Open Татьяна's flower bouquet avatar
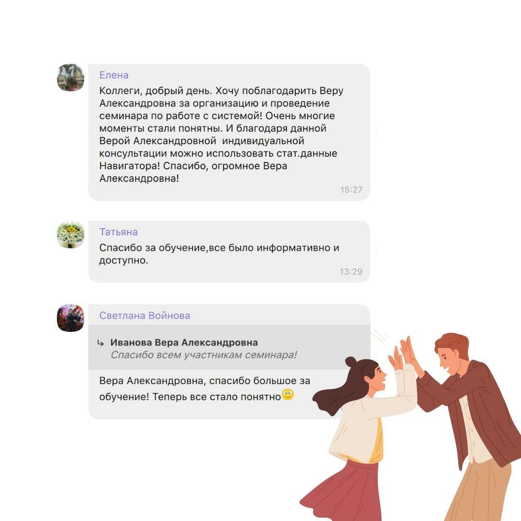 [x=70, y=234]
